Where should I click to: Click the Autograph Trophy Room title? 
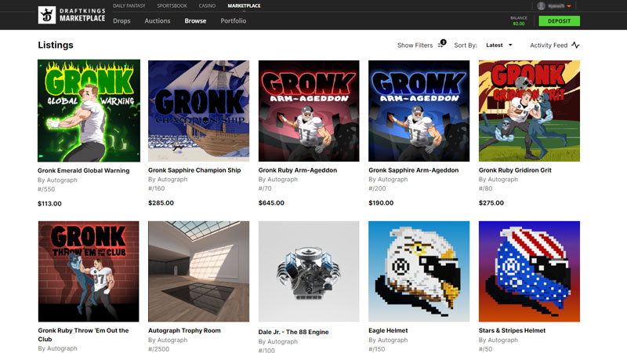(x=184, y=330)
